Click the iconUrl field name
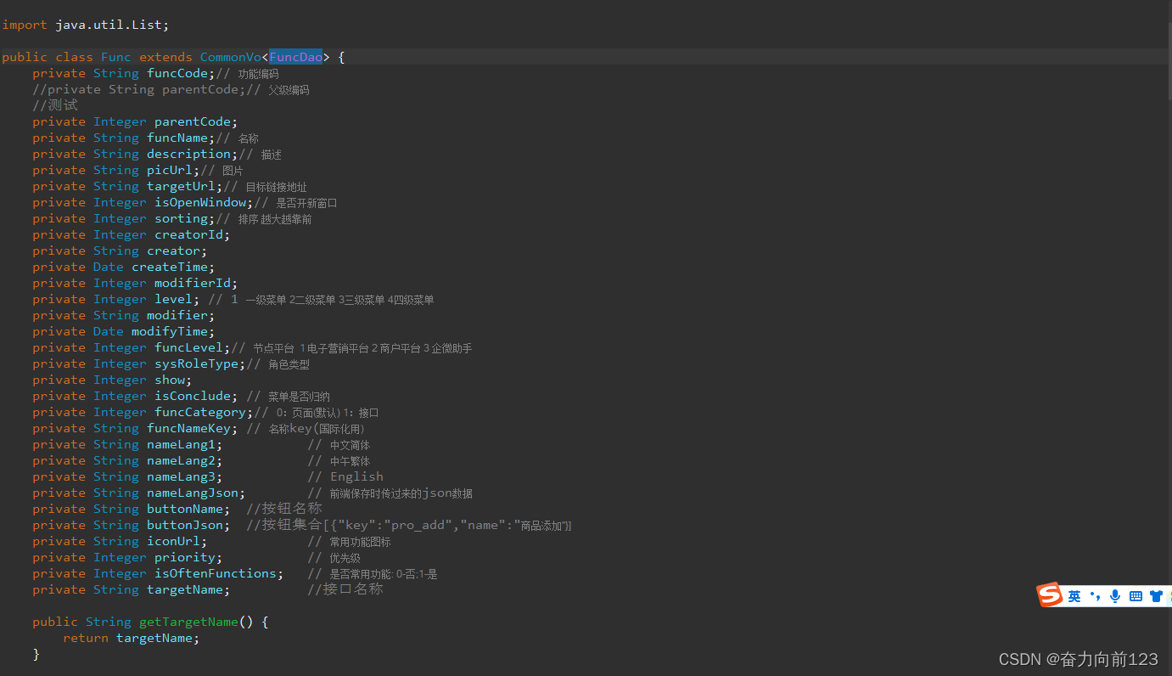Screen dimensions: 1172x676 [x=173, y=541]
